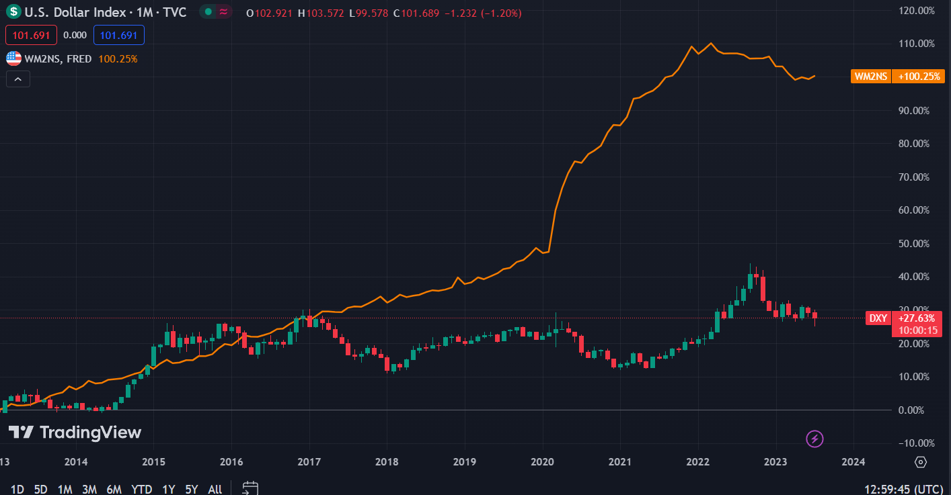Click the orange 100.25% legend value

click(x=118, y=58)
